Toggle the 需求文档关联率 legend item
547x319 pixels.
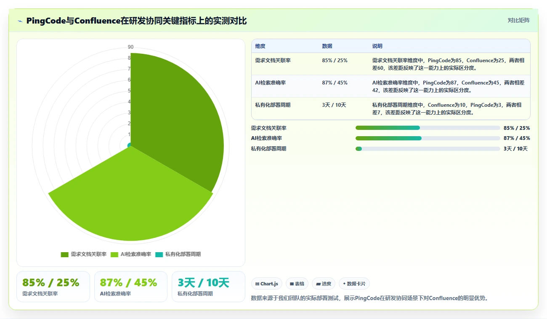point(84,254)
